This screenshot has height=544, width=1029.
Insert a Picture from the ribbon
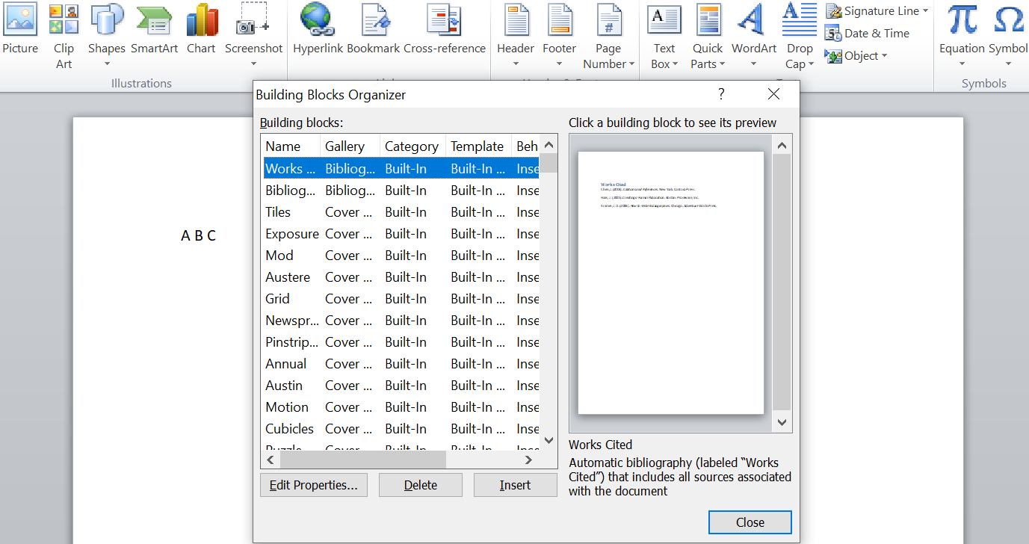[x=20, y=30]
